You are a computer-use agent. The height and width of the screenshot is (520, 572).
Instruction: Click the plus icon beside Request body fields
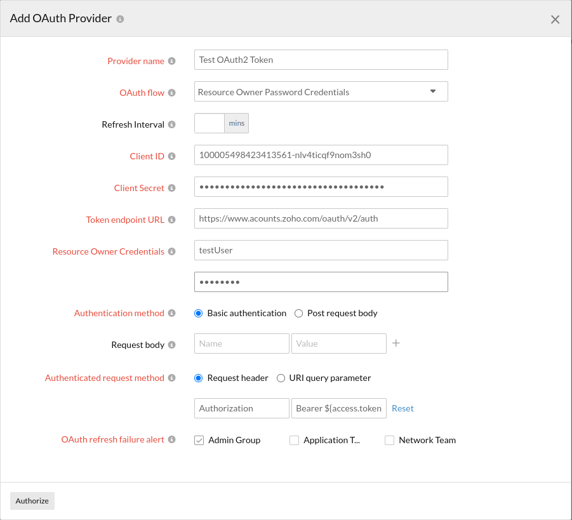(395, 342)
